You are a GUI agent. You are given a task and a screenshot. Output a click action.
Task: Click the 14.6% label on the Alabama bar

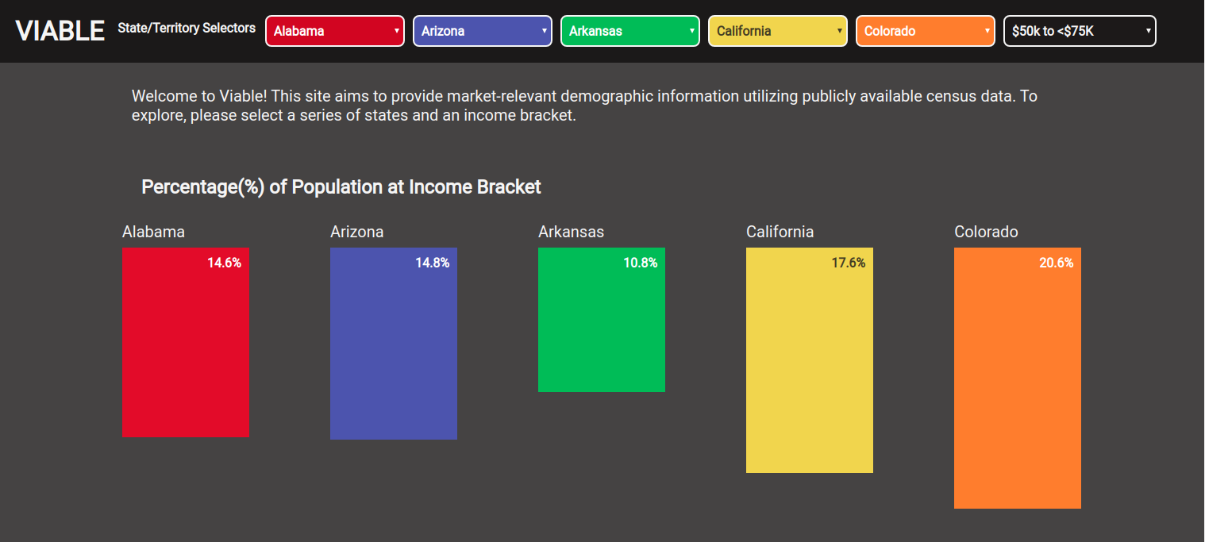225,263
